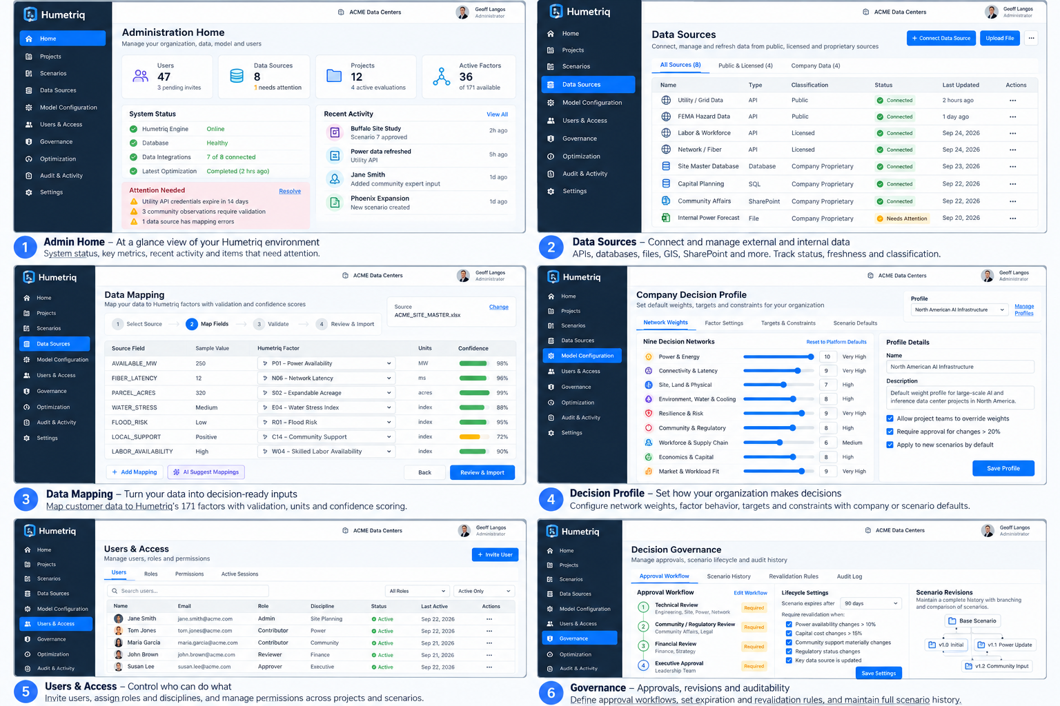Open actions menu for FEMA Hazard Data row
Image resolution: width=1060 pixels, height=706 pixels.
click(x=1012, y=117)
